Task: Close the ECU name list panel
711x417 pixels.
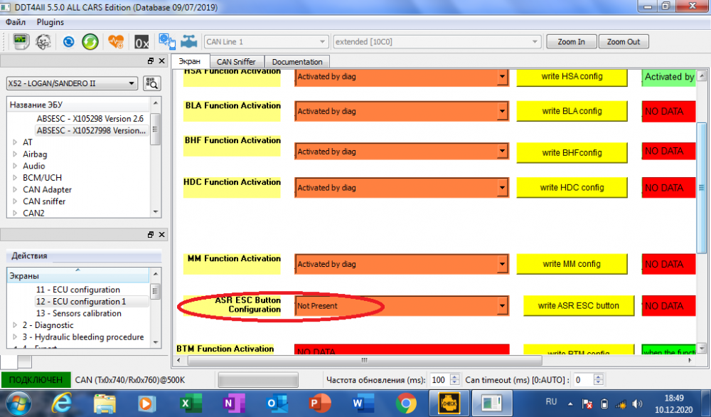Action: tap(161, 60)
